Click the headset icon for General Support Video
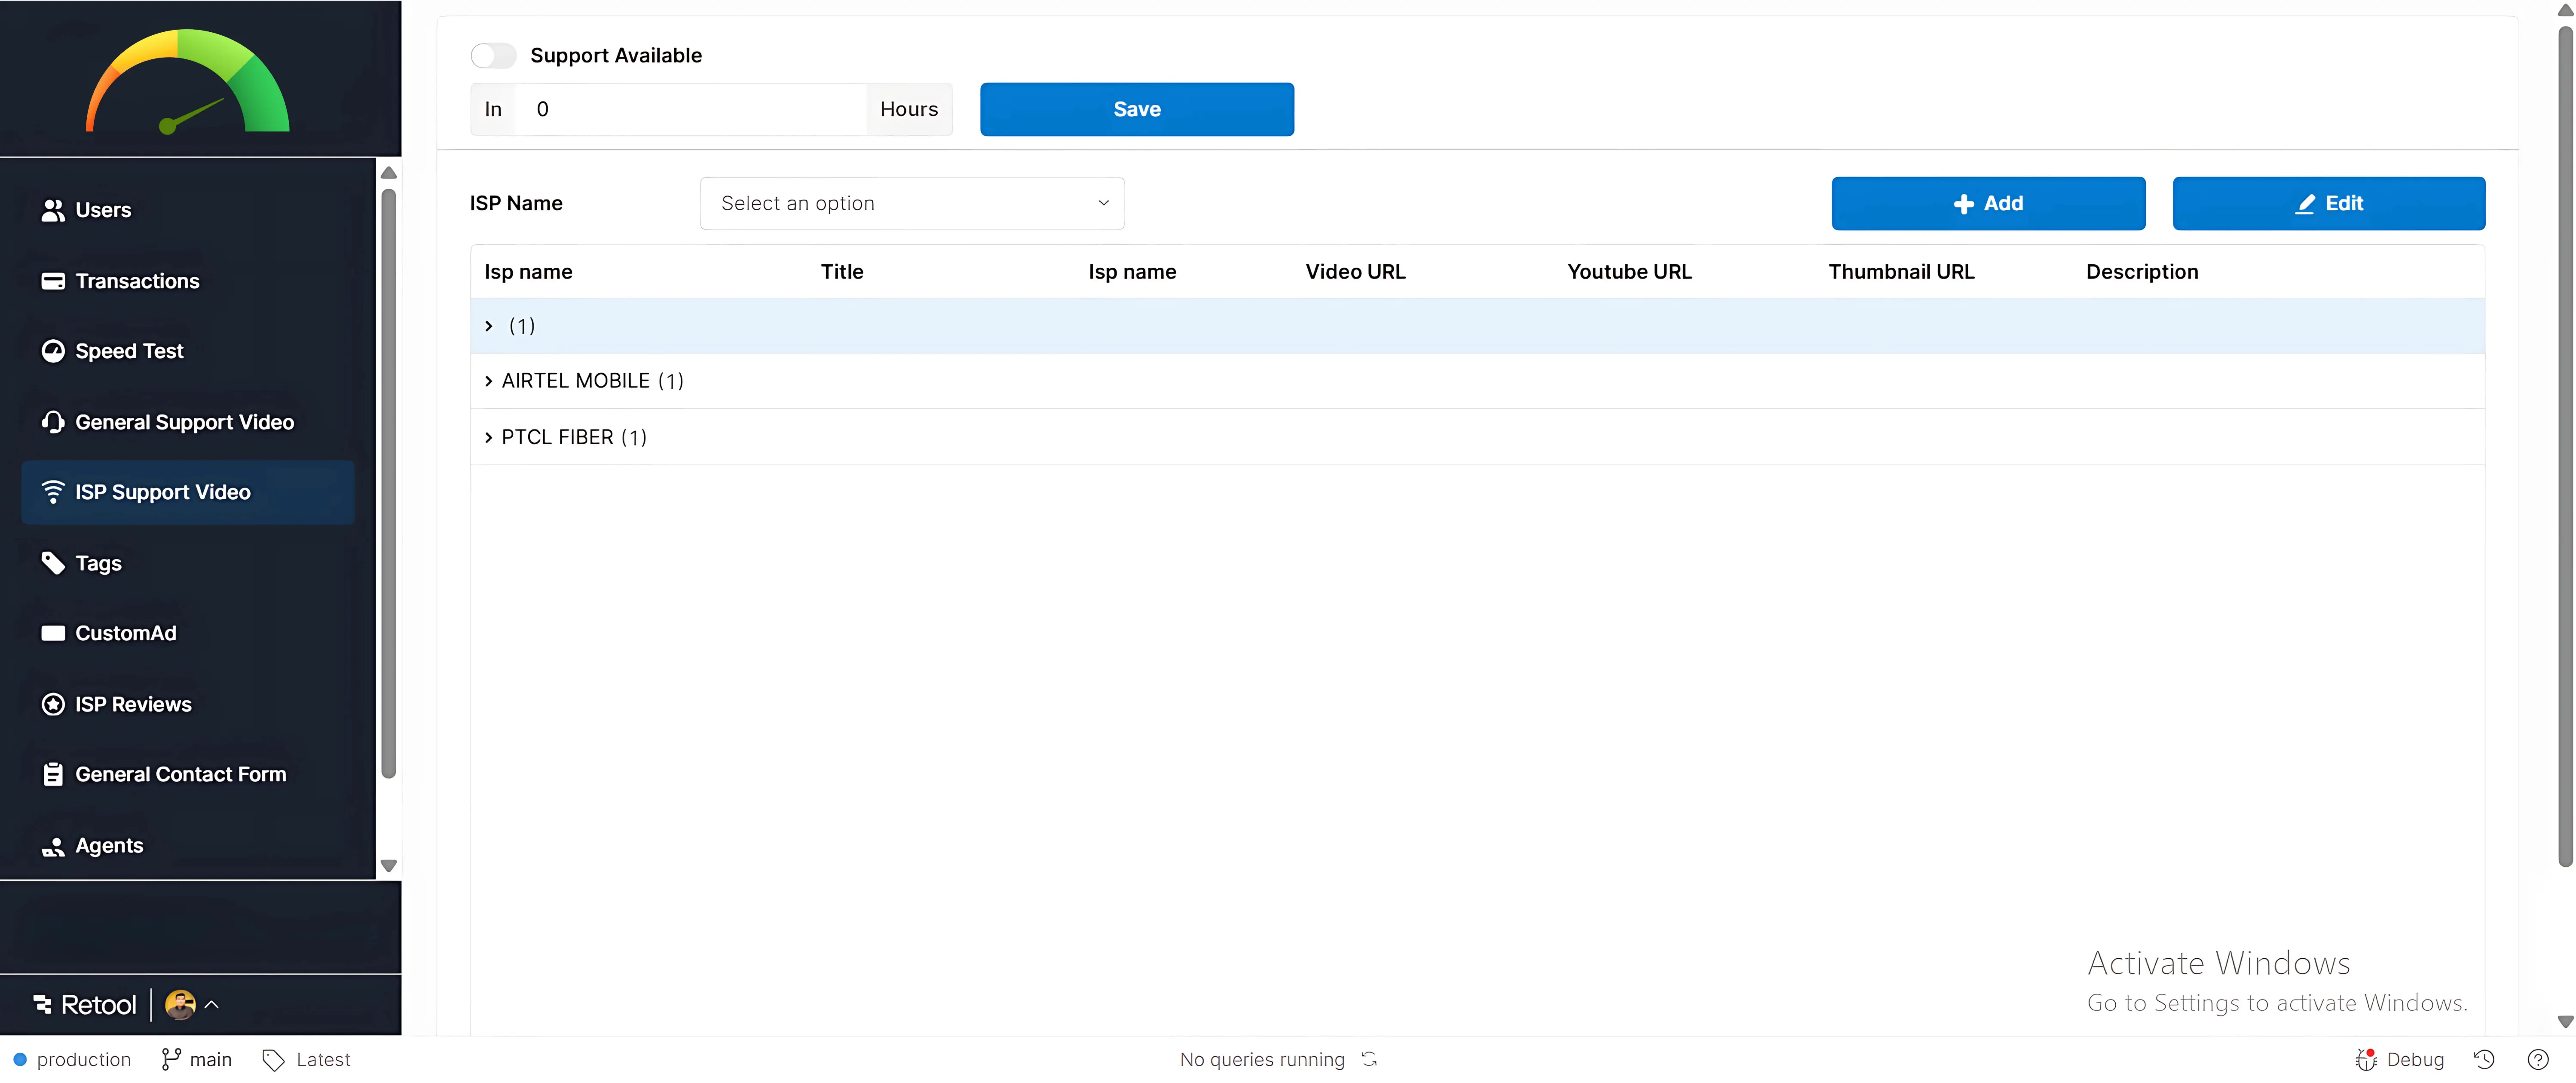This screenshot has height=1083, width=2576. click(x=53, y=422)
